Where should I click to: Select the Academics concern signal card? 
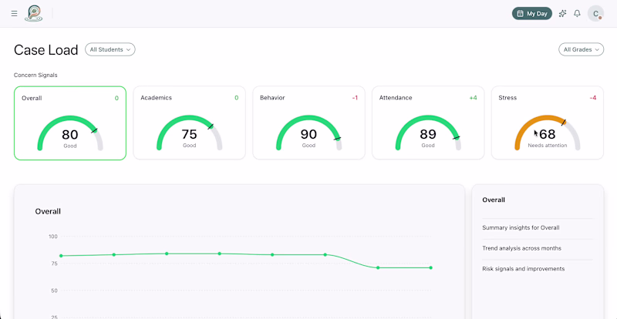189,123
